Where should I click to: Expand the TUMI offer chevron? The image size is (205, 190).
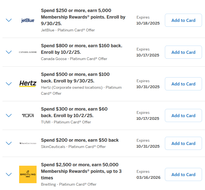tap(9, 115)
